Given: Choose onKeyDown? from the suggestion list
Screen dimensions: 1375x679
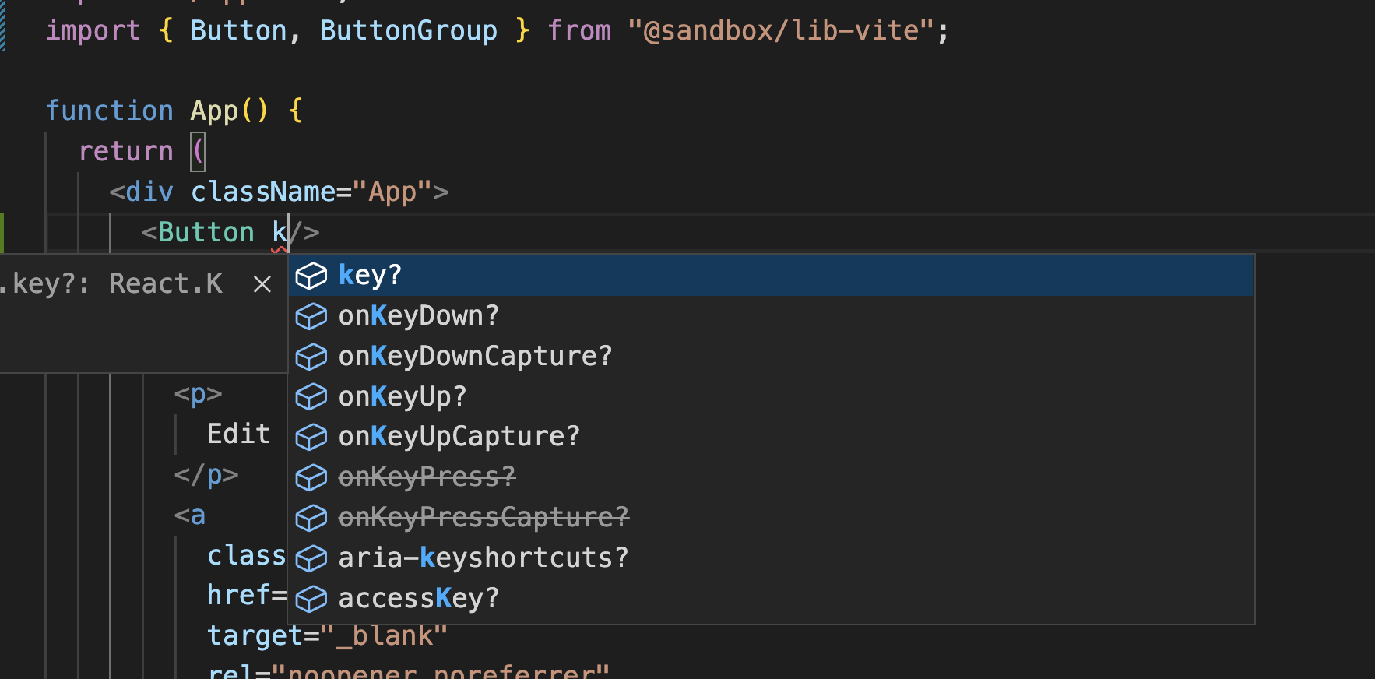Looking at the screenshot, I should point(419,315).
